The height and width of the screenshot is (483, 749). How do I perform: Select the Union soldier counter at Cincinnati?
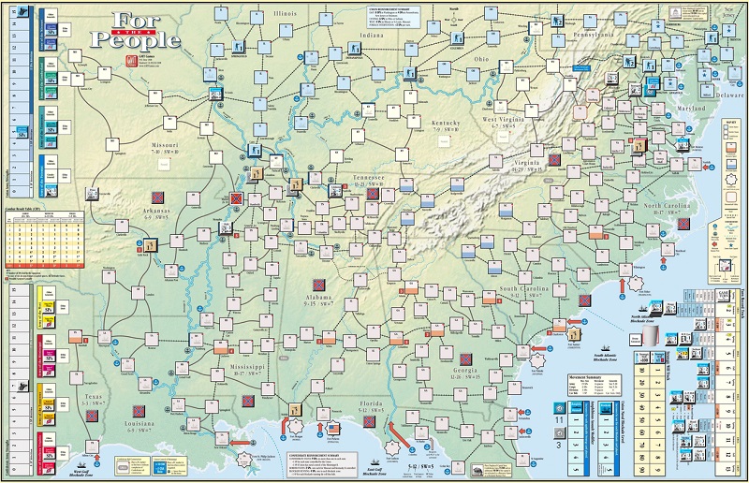pyautogui.click(x=409, y=73)
